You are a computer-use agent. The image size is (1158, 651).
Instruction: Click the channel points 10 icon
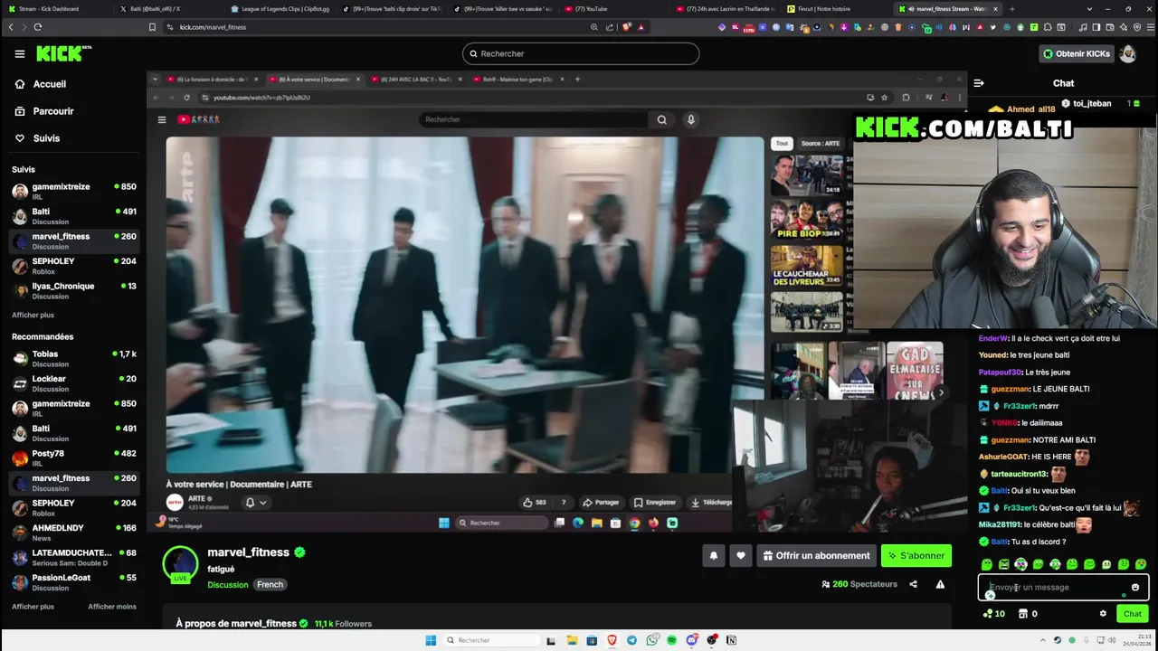click(994, 614)
